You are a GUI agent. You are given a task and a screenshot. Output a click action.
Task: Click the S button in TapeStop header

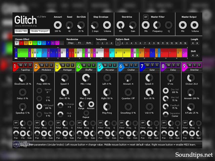coord(26,65)
